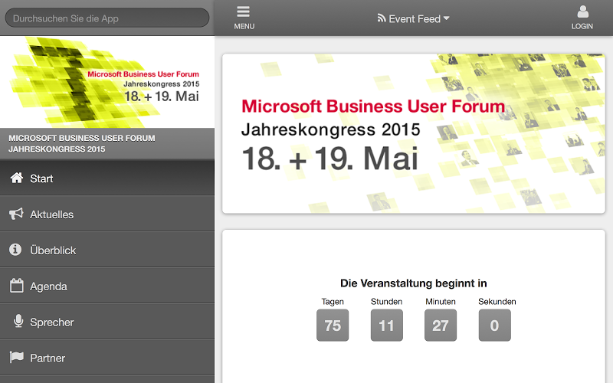
Task: Select Sprecher in the sidebar
Action: pos(52,322)
